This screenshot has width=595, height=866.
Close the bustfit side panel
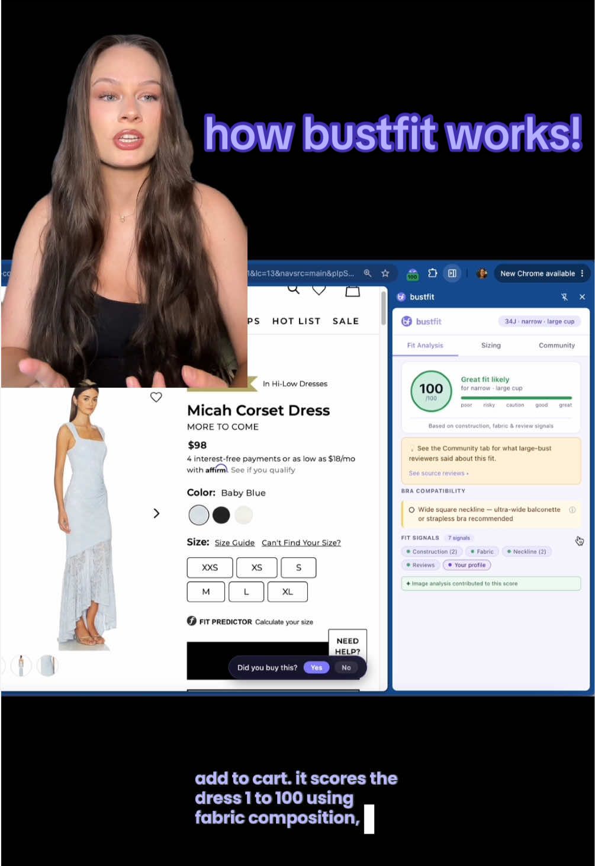pos(582,297)
